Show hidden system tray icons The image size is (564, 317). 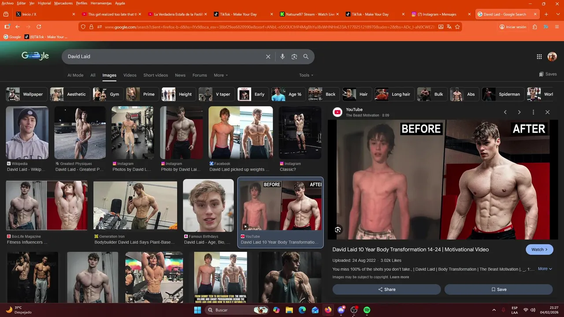click(x=493, y=310)
